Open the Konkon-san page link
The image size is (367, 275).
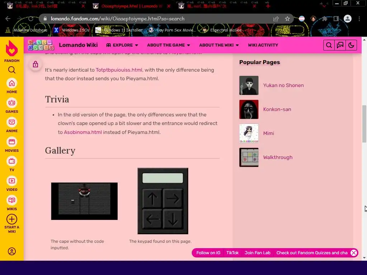[x=277, y=109]
